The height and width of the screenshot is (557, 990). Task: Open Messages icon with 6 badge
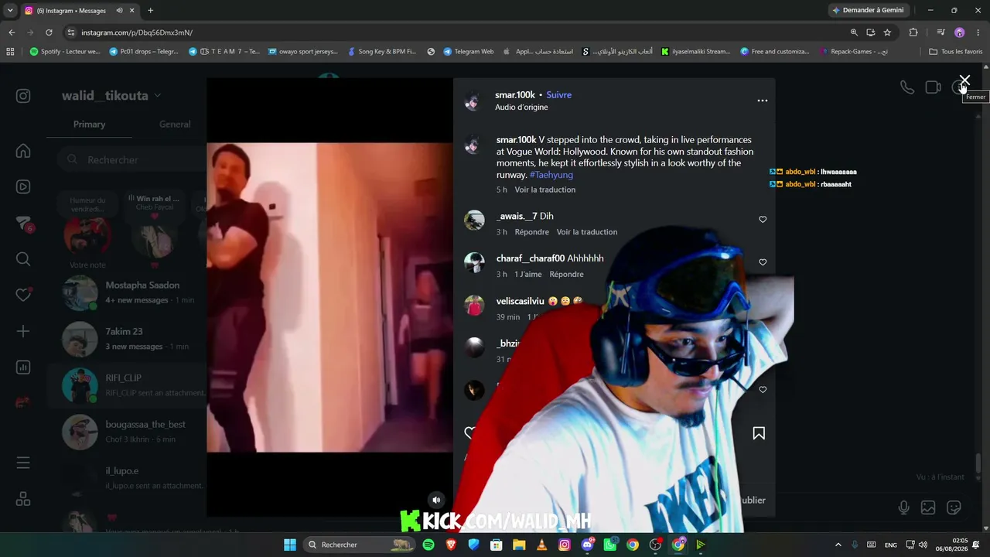(23, 224)
